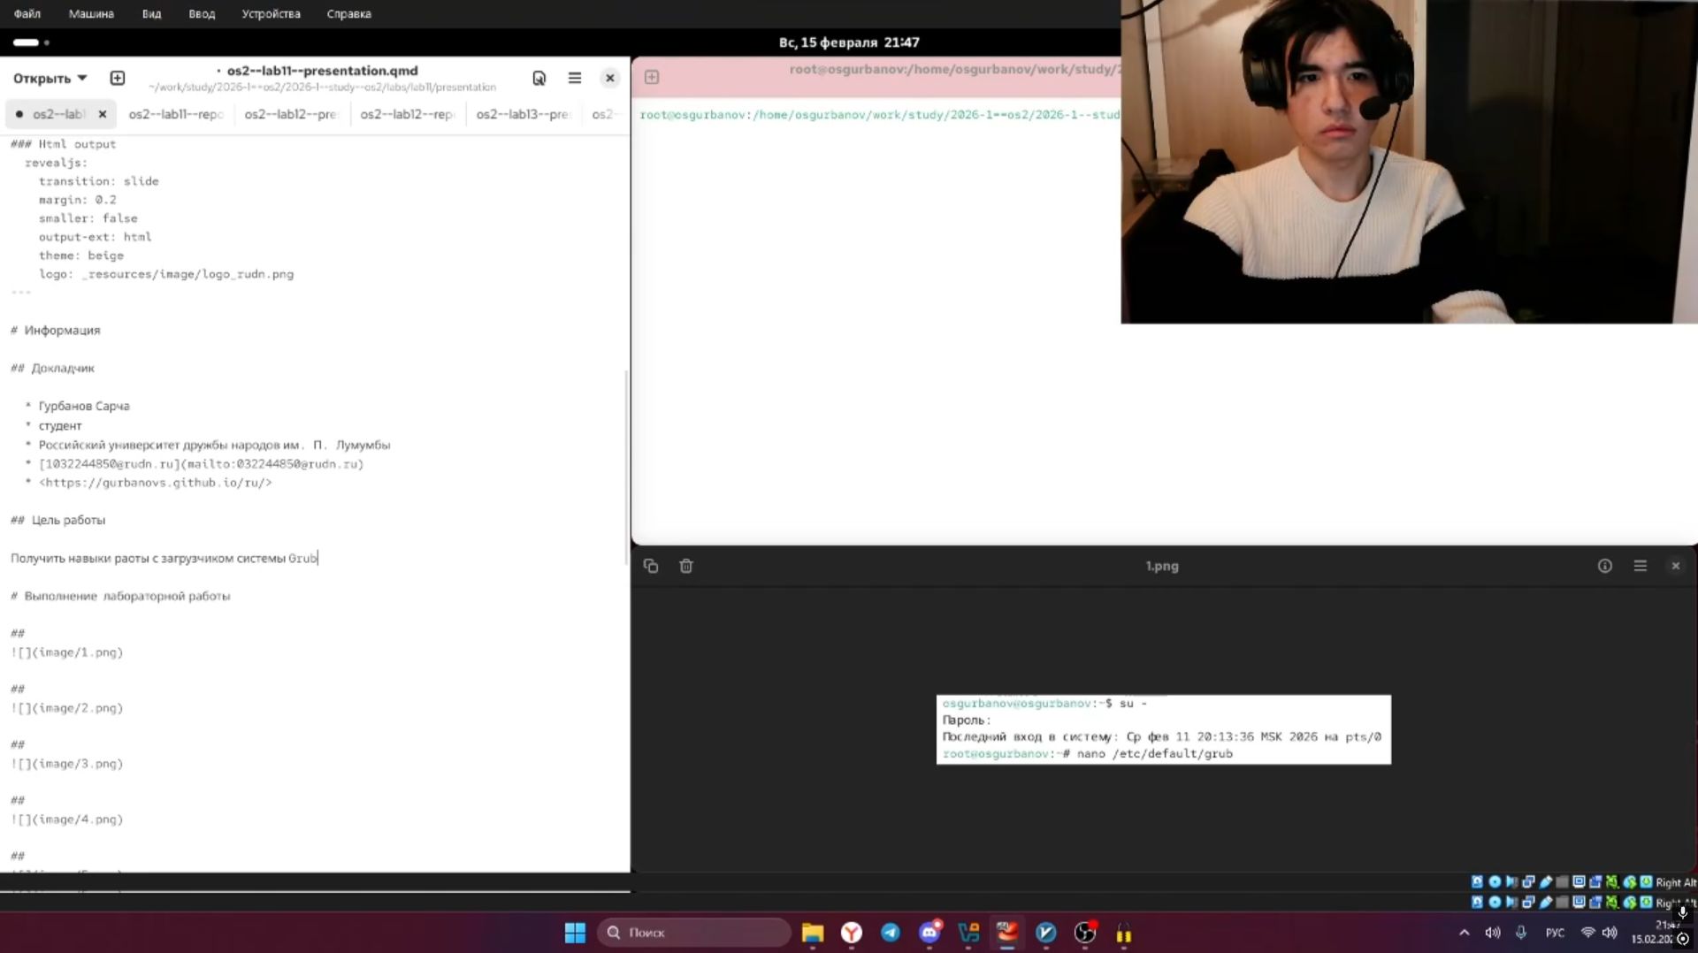Image resolution: width=1698 pixels, height=953 pixels.
Task: Open new document tab in text editor
Action: coord(117,78)
